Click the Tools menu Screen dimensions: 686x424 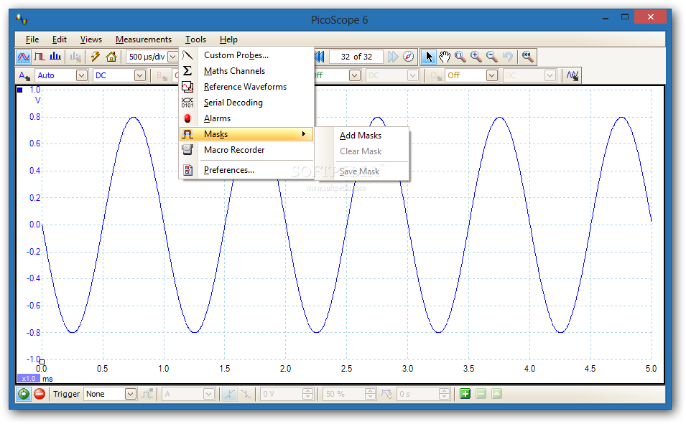click(x=195, y=39)
